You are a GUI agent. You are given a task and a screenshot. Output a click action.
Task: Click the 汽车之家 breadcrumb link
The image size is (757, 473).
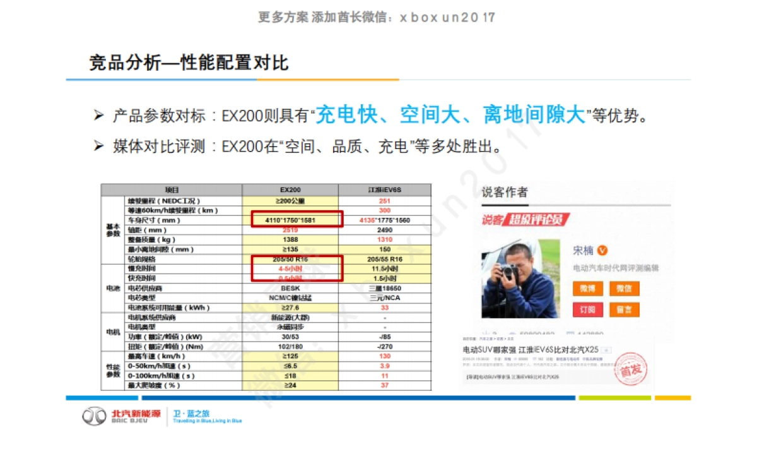coord(487,338)
